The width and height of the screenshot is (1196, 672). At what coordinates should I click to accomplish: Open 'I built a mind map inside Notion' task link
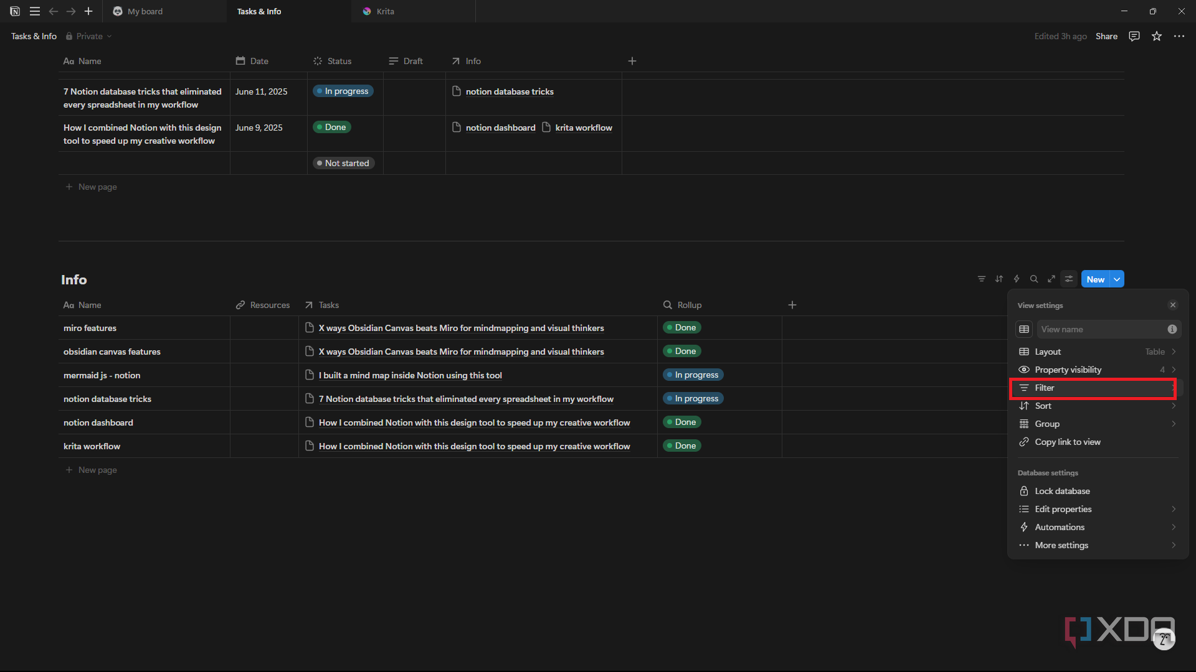[411, 375]
